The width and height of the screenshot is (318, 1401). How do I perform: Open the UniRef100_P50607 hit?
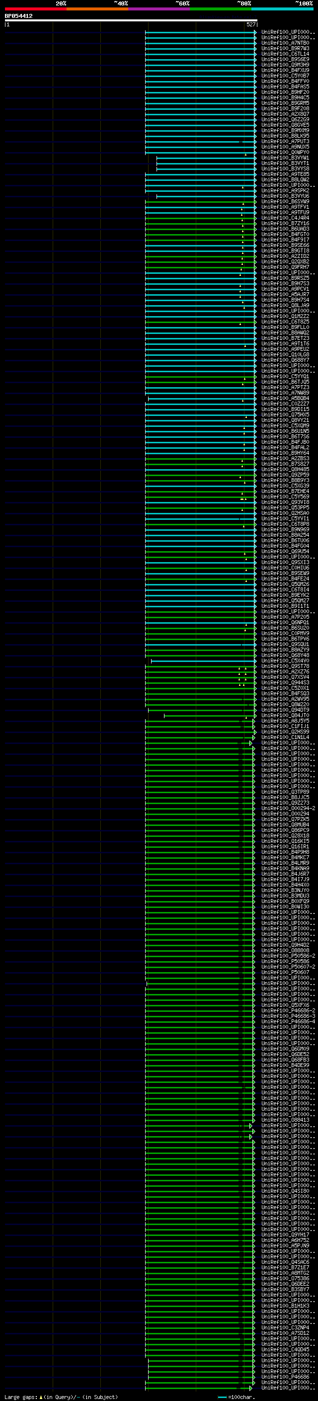click(285, 972)
